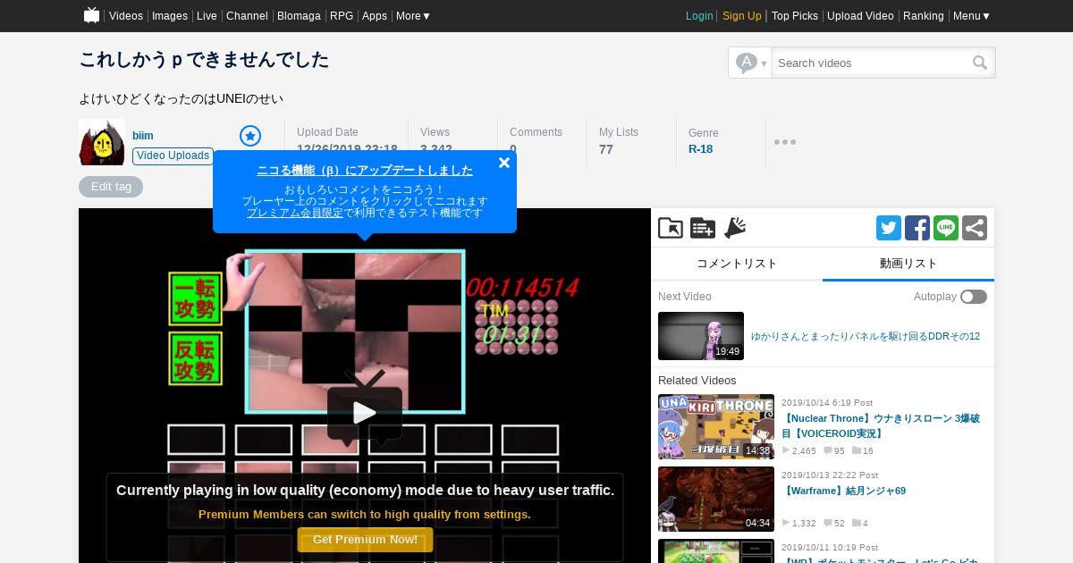Open the Ranking page

click(x=924, y=16)
